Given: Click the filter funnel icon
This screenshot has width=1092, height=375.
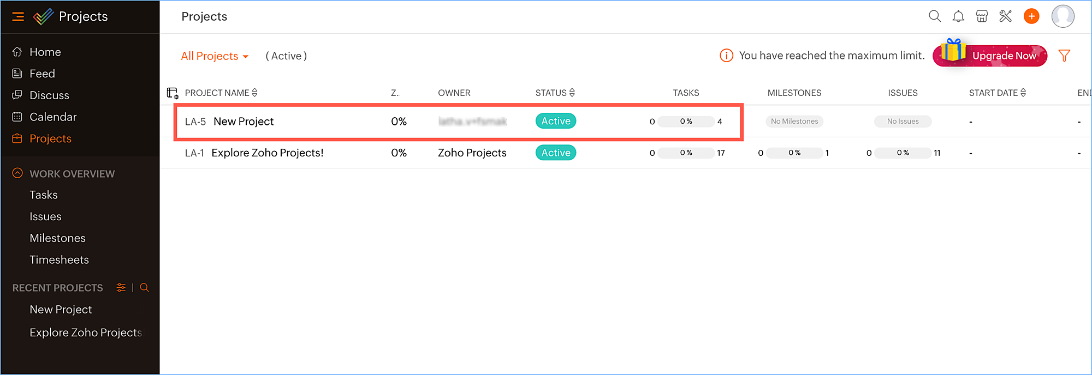Looking at the screenshot, I should [x=1064, y=56].
